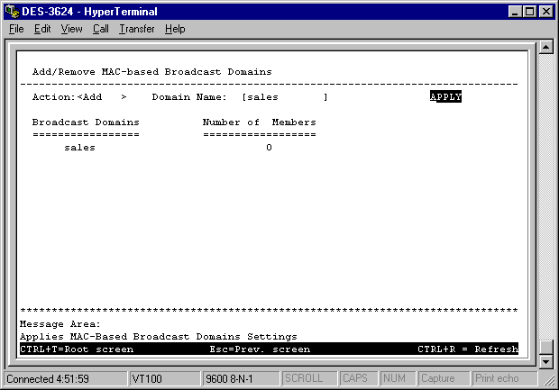
Task: Open the Call menu
Action: coord(100,29)
